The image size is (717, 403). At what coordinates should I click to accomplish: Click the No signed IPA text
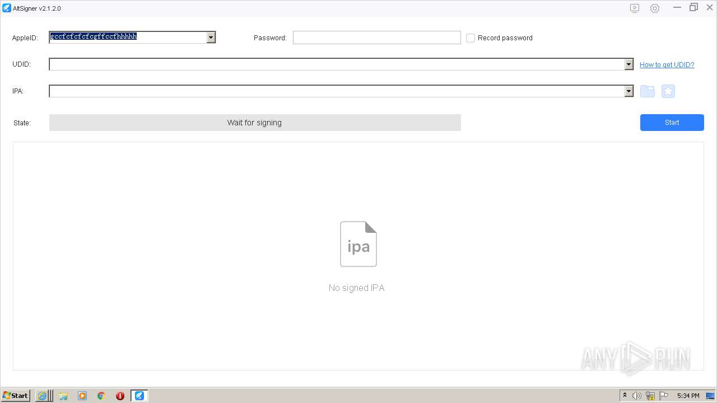click(357, 288)
